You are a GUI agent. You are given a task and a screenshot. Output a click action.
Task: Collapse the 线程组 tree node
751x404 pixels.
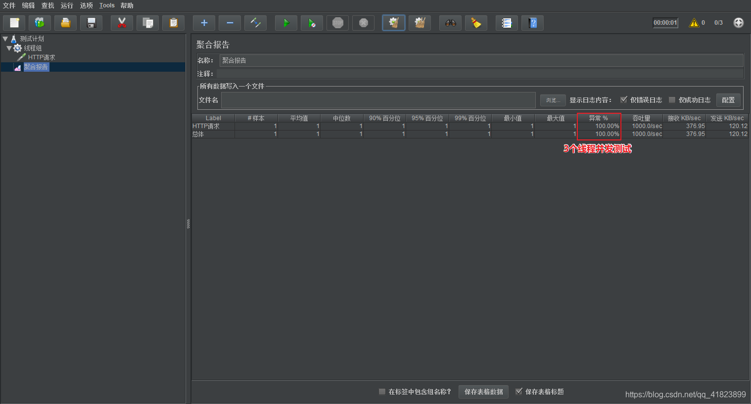9,48
